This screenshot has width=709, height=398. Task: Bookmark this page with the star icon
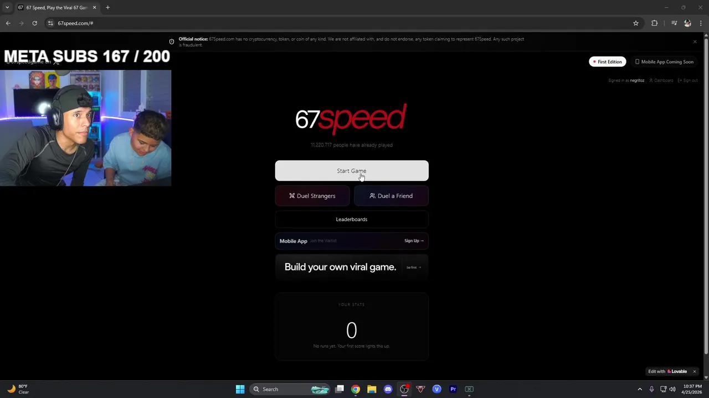click(x=636, y=23)
